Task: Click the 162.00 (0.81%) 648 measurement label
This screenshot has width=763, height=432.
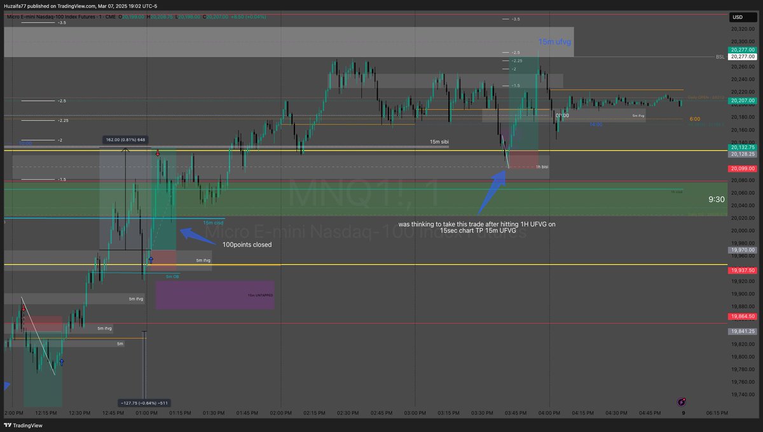Action: [x=126, y=140]
